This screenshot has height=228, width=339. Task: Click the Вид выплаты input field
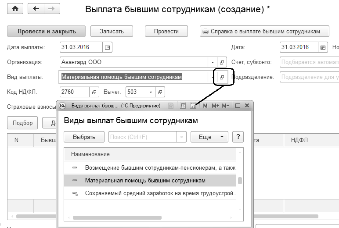tap(133, 77)
